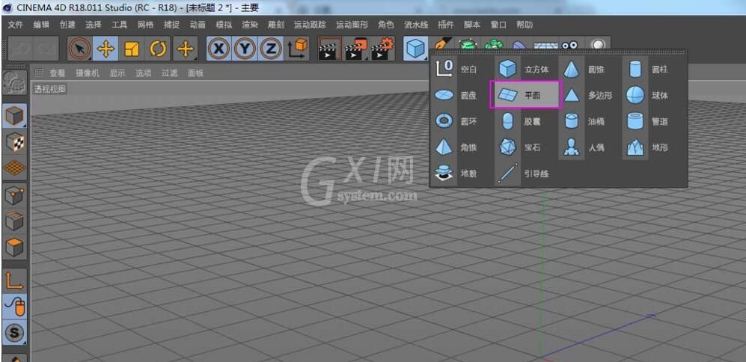Open the viewport 摄像机 menu

[88, 73]
